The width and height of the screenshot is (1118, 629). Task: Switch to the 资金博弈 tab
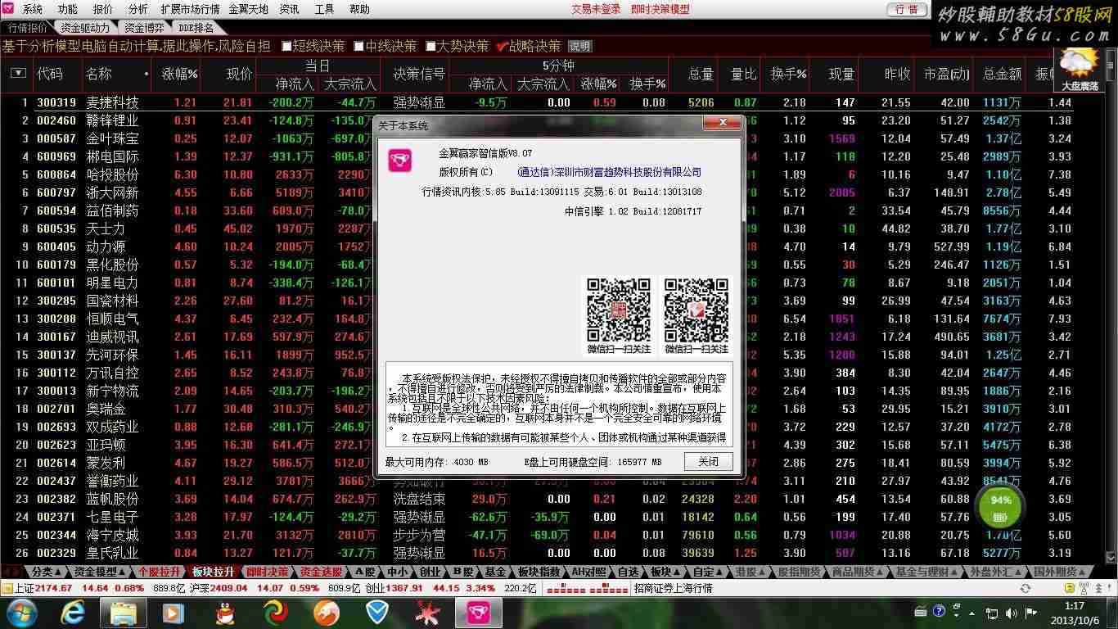click(x=144, y=28)
